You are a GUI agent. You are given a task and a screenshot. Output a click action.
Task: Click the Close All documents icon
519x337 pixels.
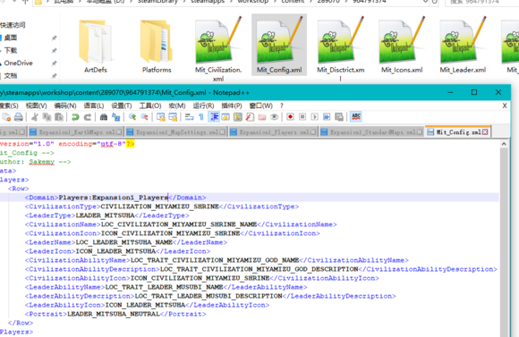coord(6,117)
